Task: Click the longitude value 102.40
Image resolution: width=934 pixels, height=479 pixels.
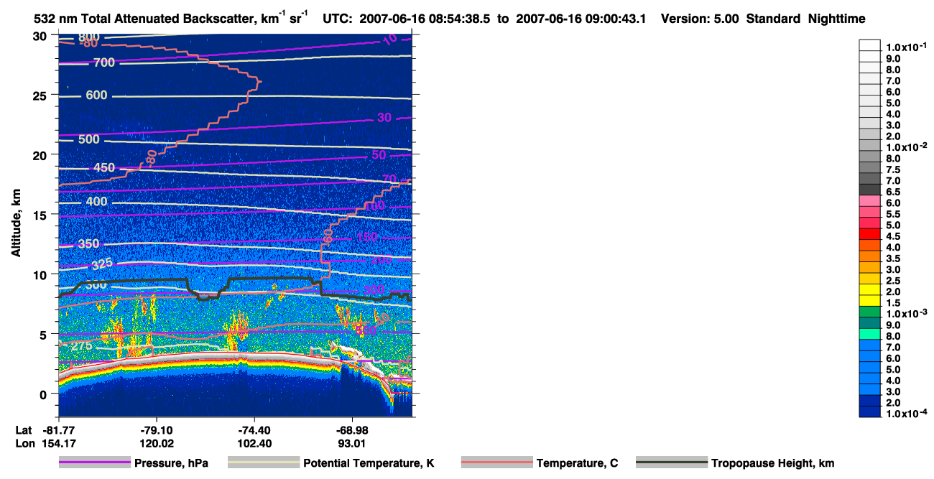Action: point(254,444)
